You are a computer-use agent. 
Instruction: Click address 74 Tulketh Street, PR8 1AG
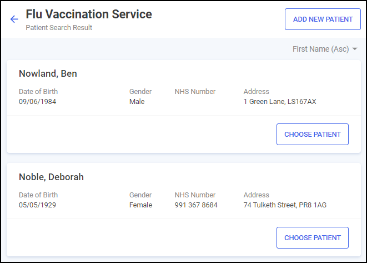click(x=285, y=205)
